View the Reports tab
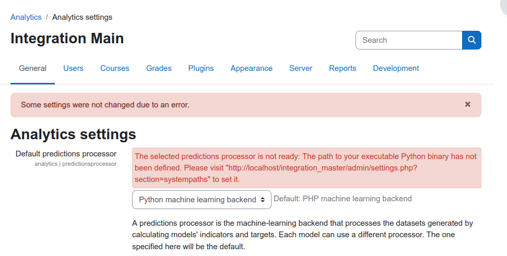Image resolution: width=507 pixels, height=256 pixels. (x=343, y=68)
